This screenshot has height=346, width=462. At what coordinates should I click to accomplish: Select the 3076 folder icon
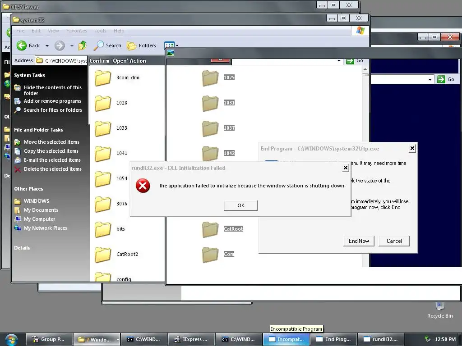coord(103,204)
